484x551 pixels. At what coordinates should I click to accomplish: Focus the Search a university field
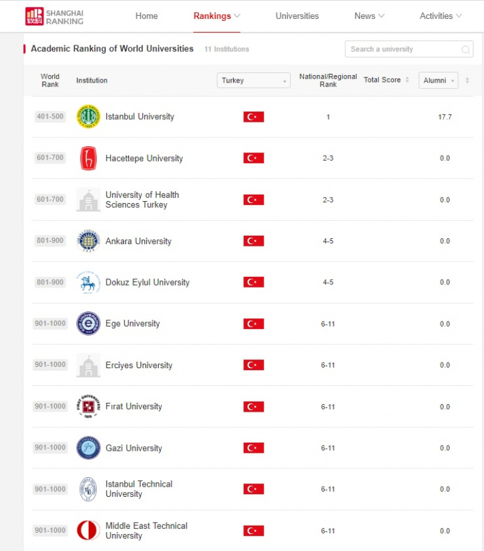pyautogui.click(x=409, y=49)
